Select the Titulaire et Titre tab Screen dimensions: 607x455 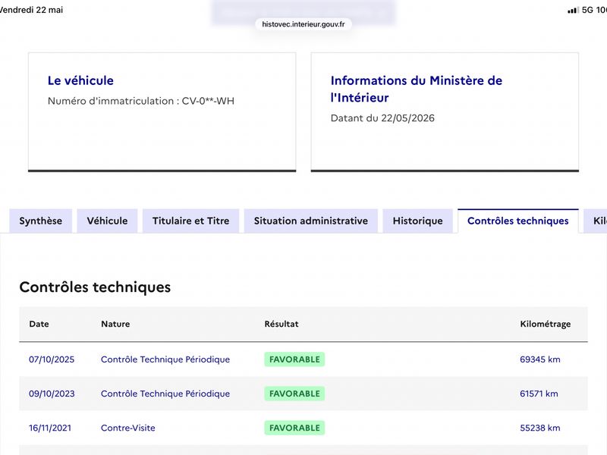click(191, 221)
